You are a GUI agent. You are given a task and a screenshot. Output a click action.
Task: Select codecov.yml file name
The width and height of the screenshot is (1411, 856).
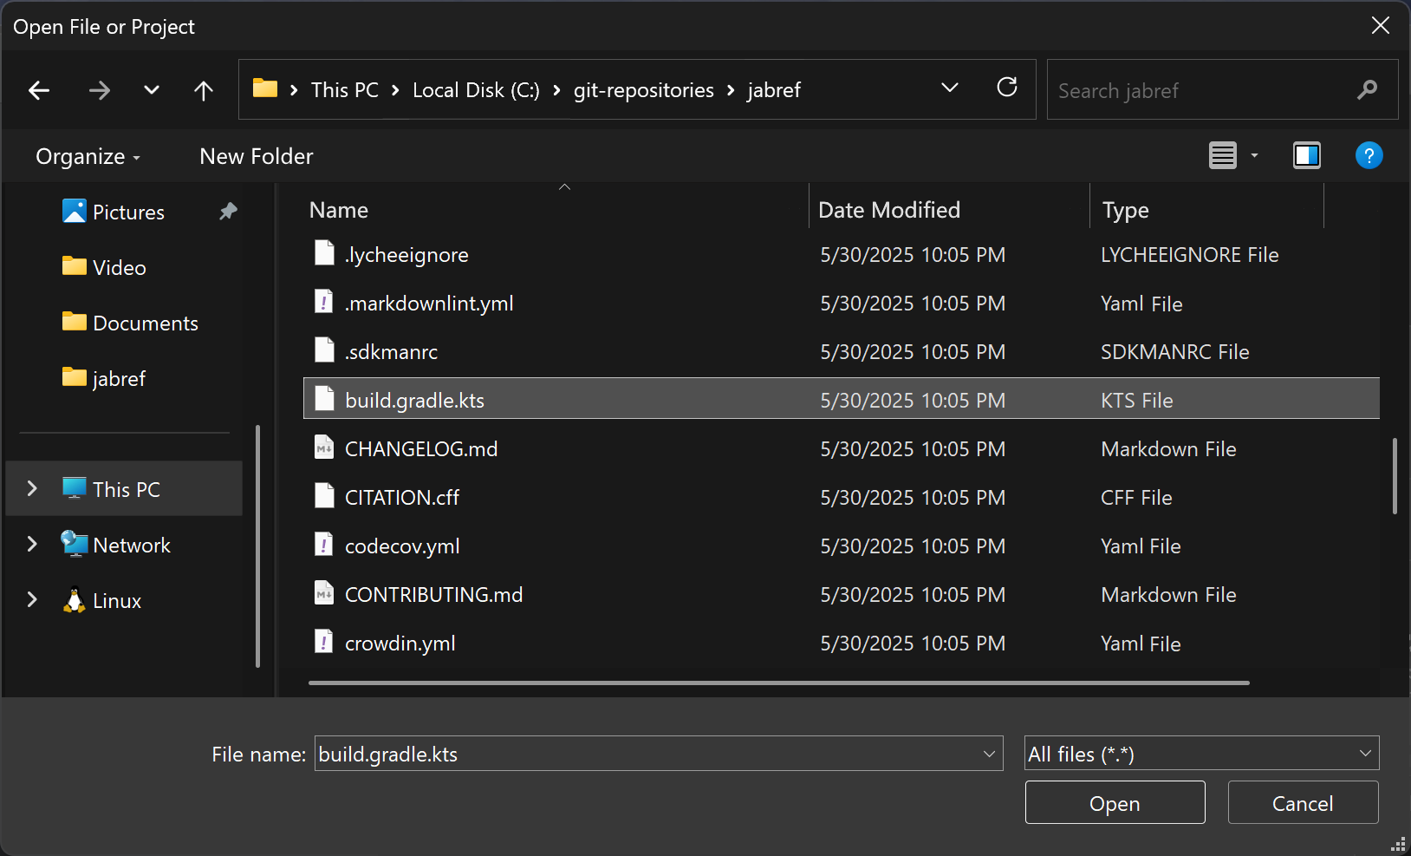[x=402, y=546]
